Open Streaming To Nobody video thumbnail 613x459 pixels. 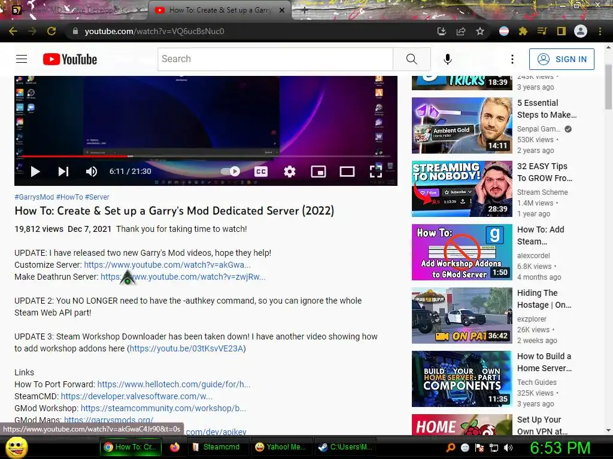462,189
